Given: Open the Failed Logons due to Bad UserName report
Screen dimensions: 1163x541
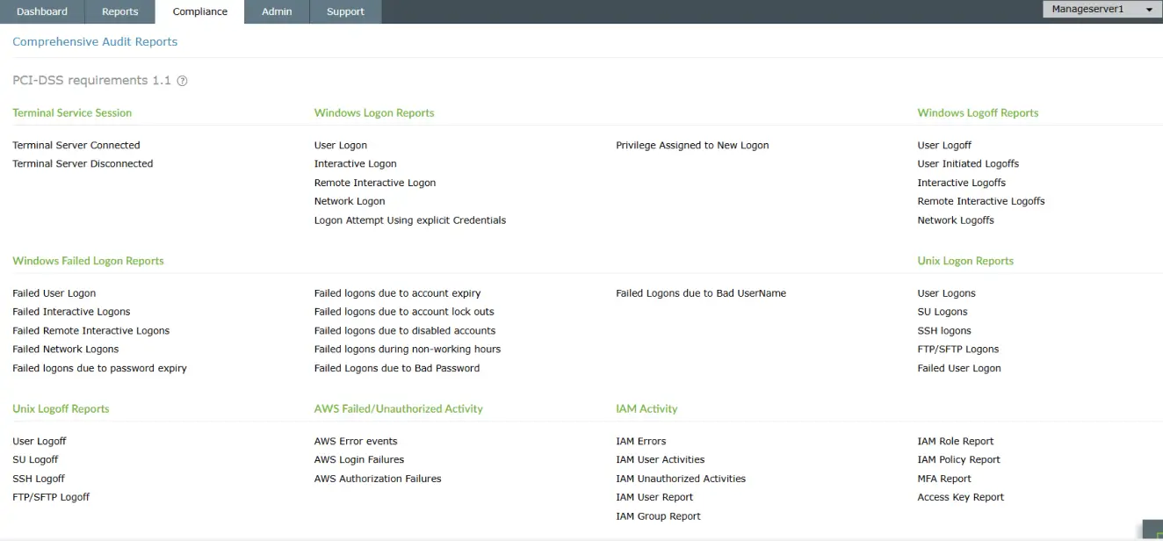Looking at the screenshot, I should coord(701,292).
